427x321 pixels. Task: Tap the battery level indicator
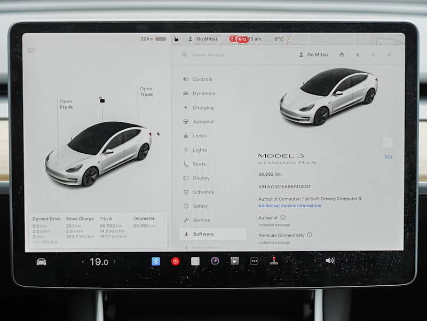[161, 39]
